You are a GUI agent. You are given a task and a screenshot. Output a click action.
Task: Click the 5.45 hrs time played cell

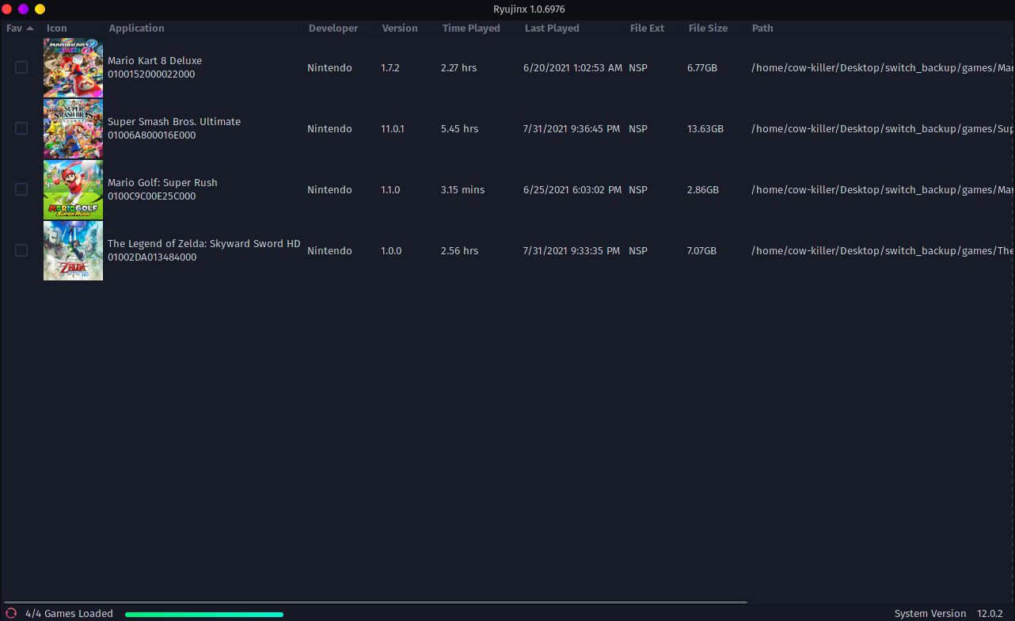pos(460,129)
